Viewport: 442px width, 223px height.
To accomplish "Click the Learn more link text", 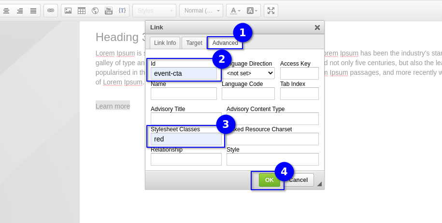I will click(x=113, y=106).
